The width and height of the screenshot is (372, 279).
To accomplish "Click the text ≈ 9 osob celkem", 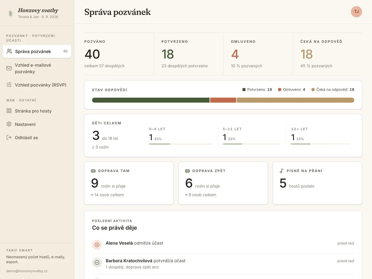I will [201, 195].
